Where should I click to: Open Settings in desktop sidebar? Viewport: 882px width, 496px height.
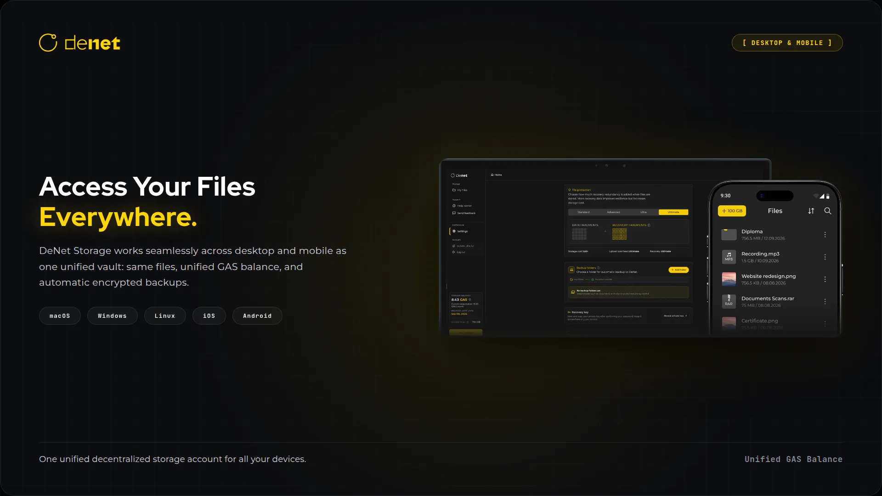460,231
